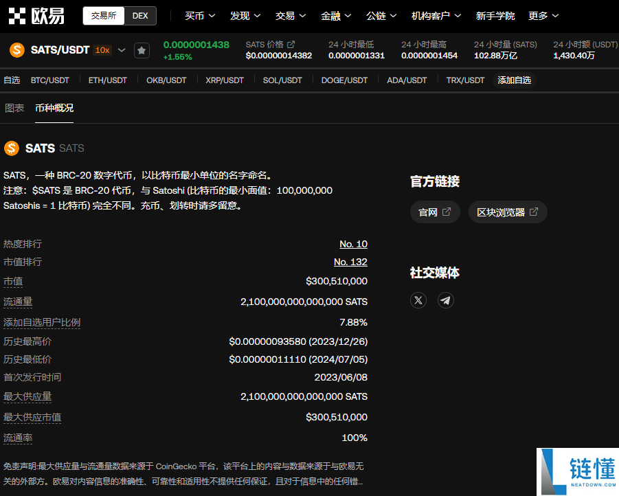Viewport: 619px width, 496px height.
Task: Switch to the ETH/USDT pair
Action: tap(108, 80)
